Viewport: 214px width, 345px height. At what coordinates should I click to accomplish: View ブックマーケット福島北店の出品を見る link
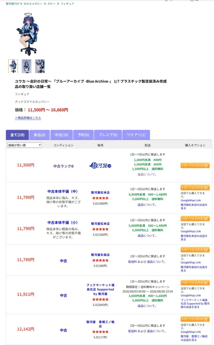tap(195, 304)
